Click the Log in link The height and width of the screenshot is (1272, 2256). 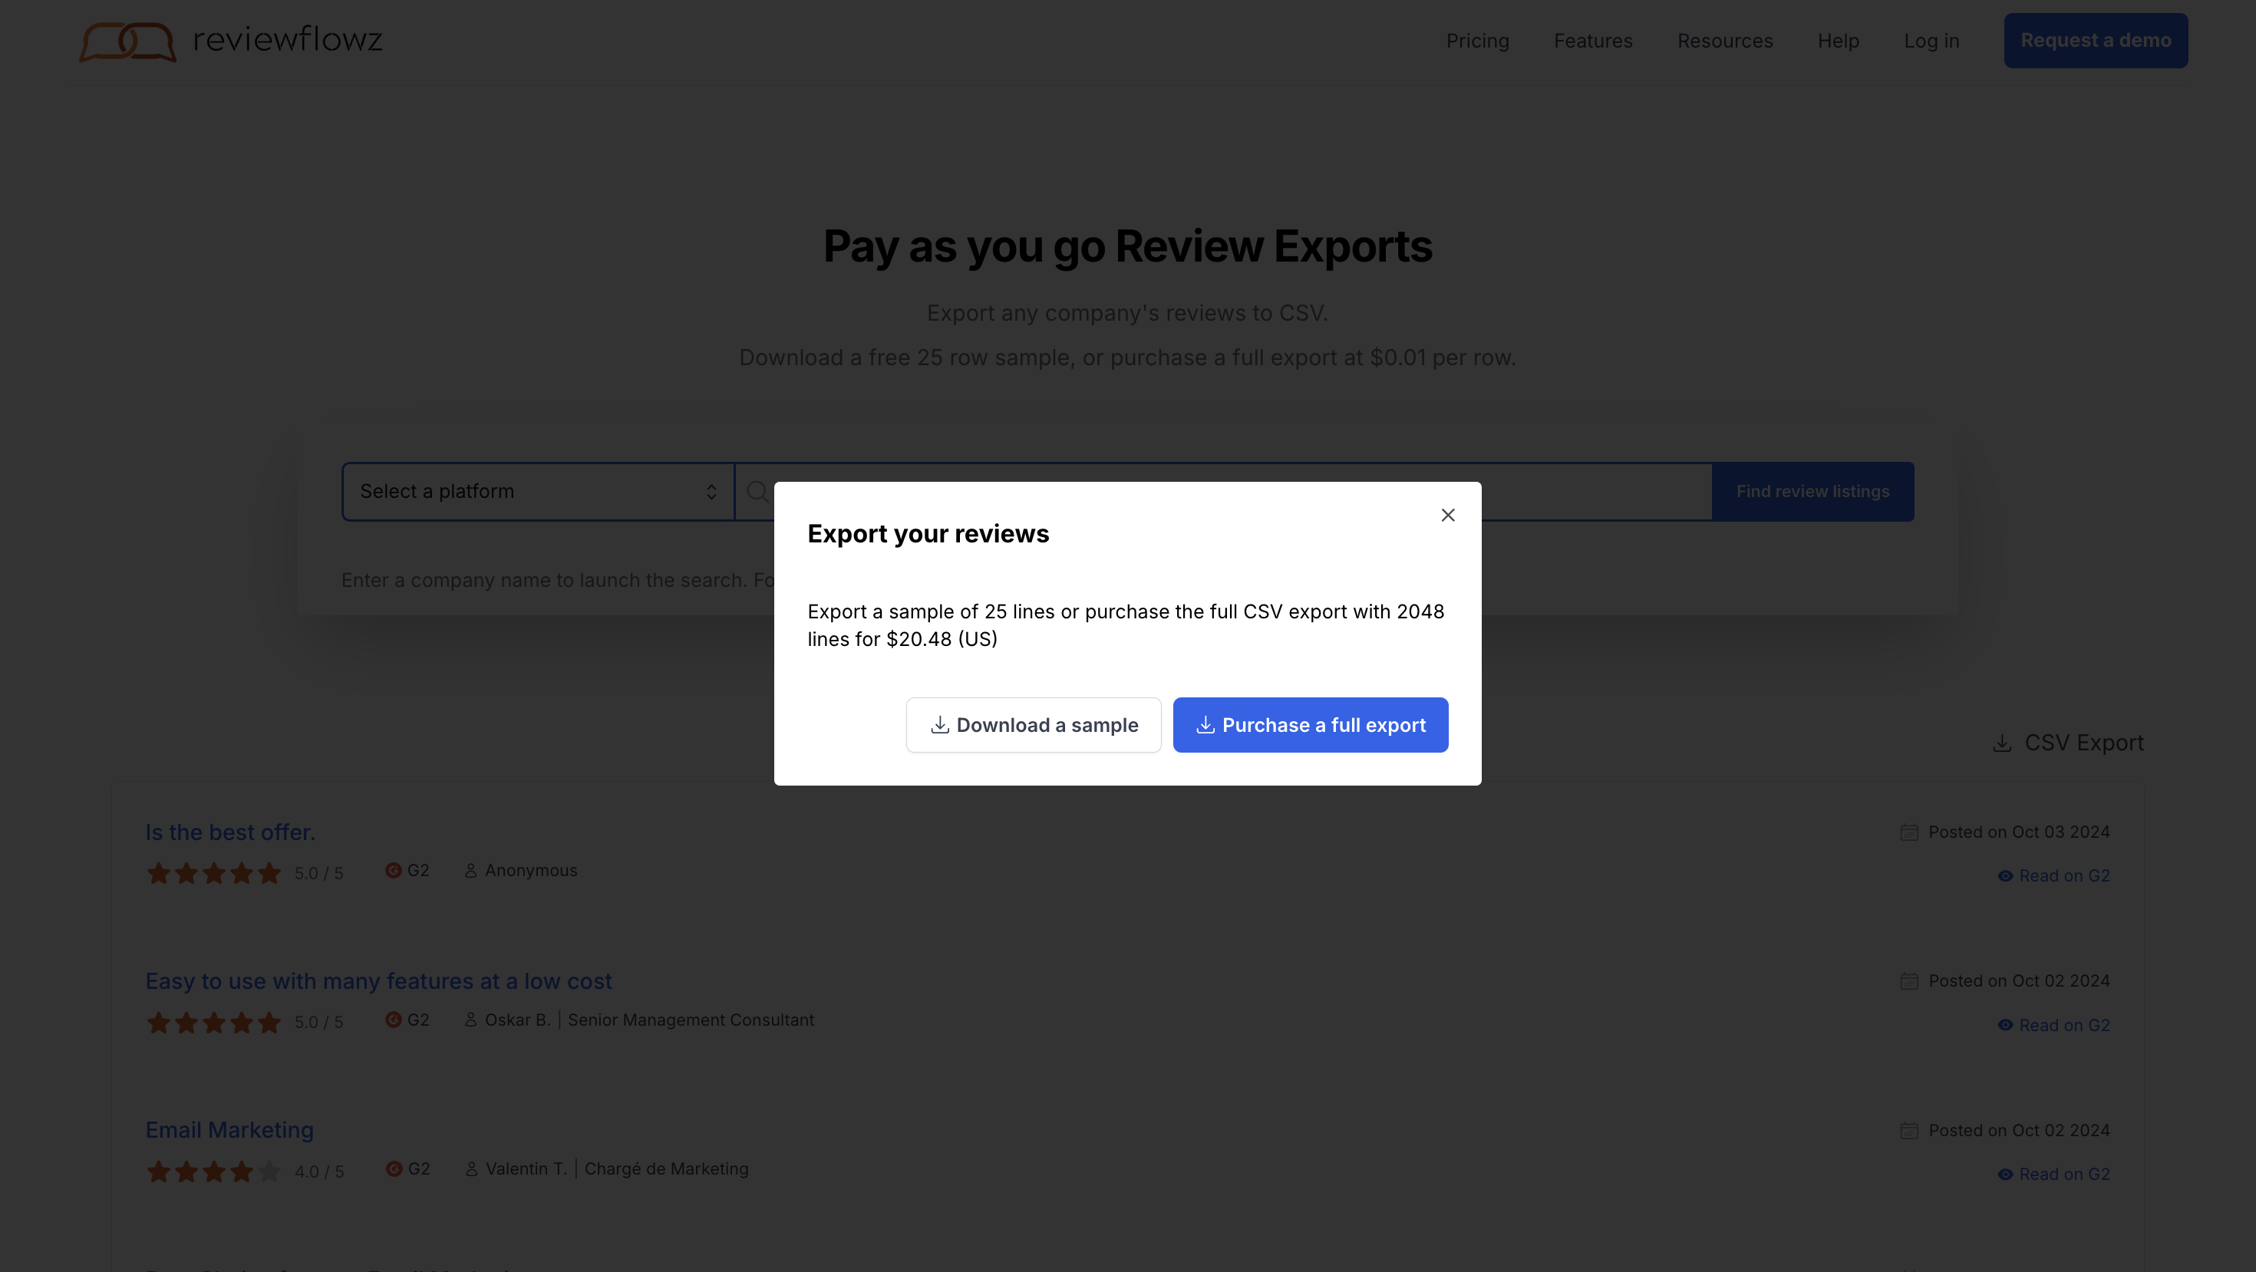point(1931,40)
